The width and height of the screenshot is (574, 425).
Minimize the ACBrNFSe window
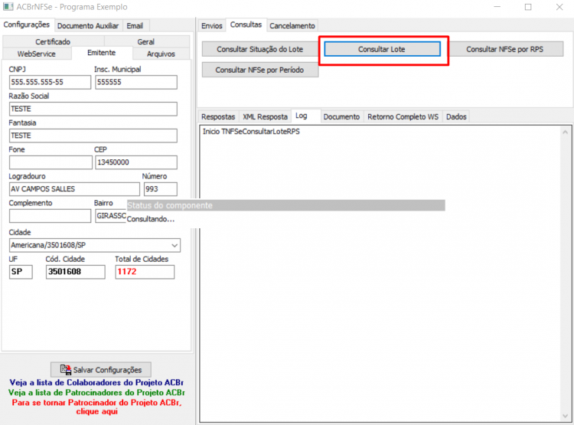(x=497, y=7)
